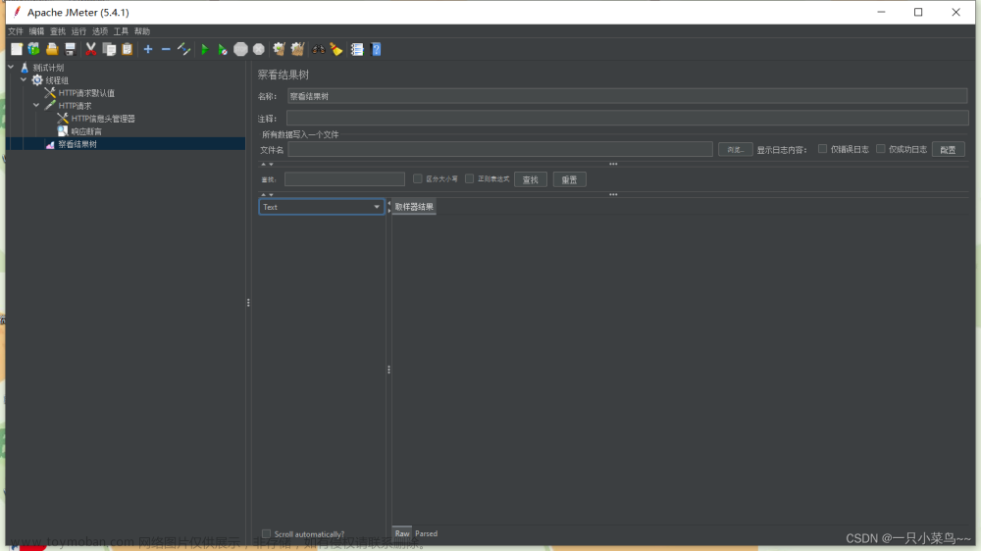This screenshot has height=551, width=981.
Task: Open the 运行 menu
Action: [x=78, y=31]
